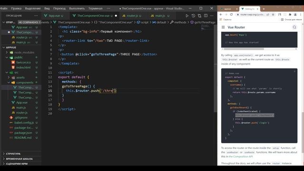The image size is (304, 171).
Task: Open the Правка menu
Action: pyautogui.click(x=16, y=9)
